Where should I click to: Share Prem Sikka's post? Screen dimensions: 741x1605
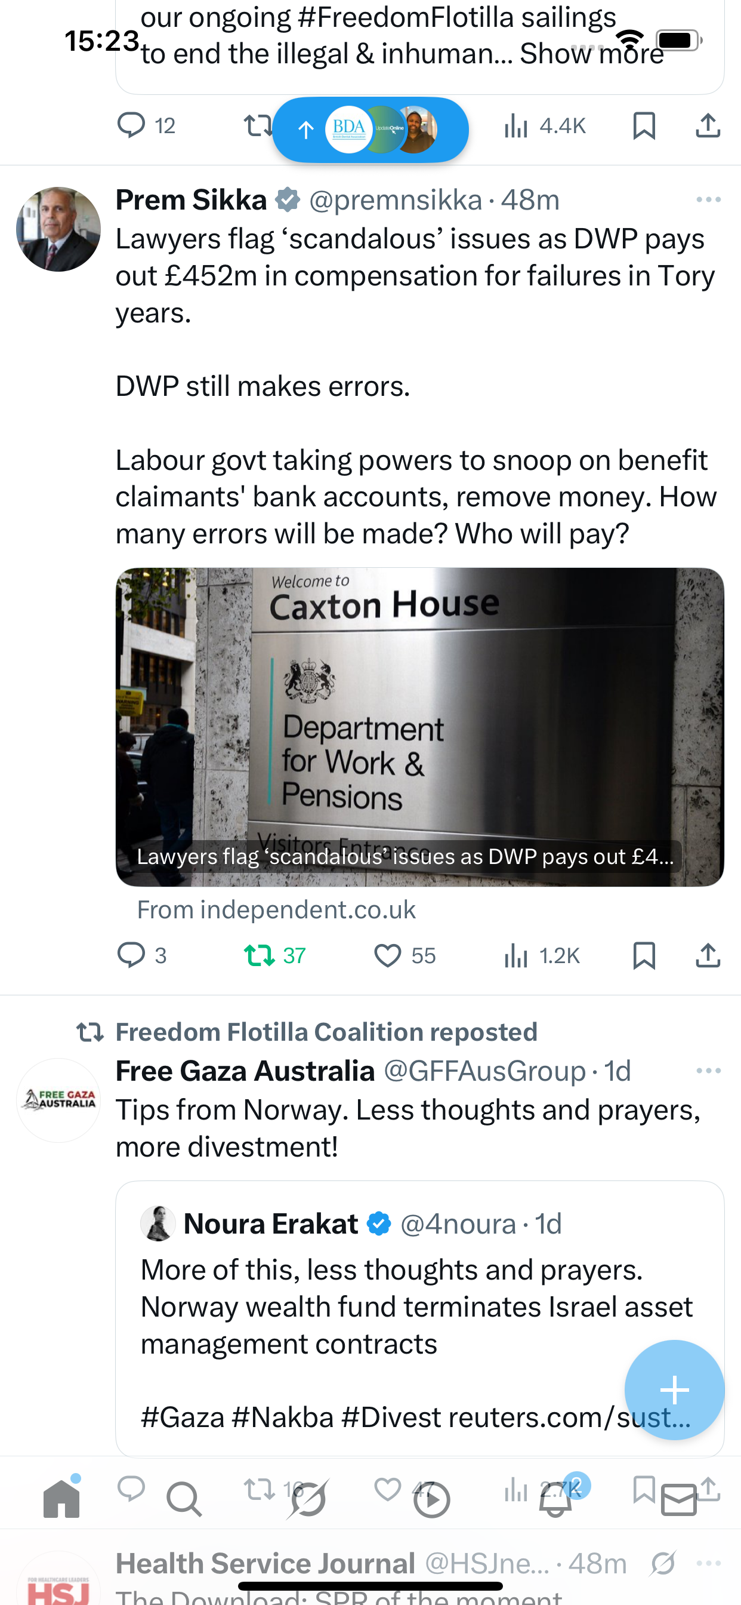(708, 955)
